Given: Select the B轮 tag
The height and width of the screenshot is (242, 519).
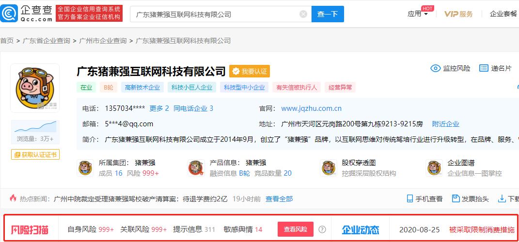Looking at the screenshot, I should pyautogui.click(x=109, y=88).
